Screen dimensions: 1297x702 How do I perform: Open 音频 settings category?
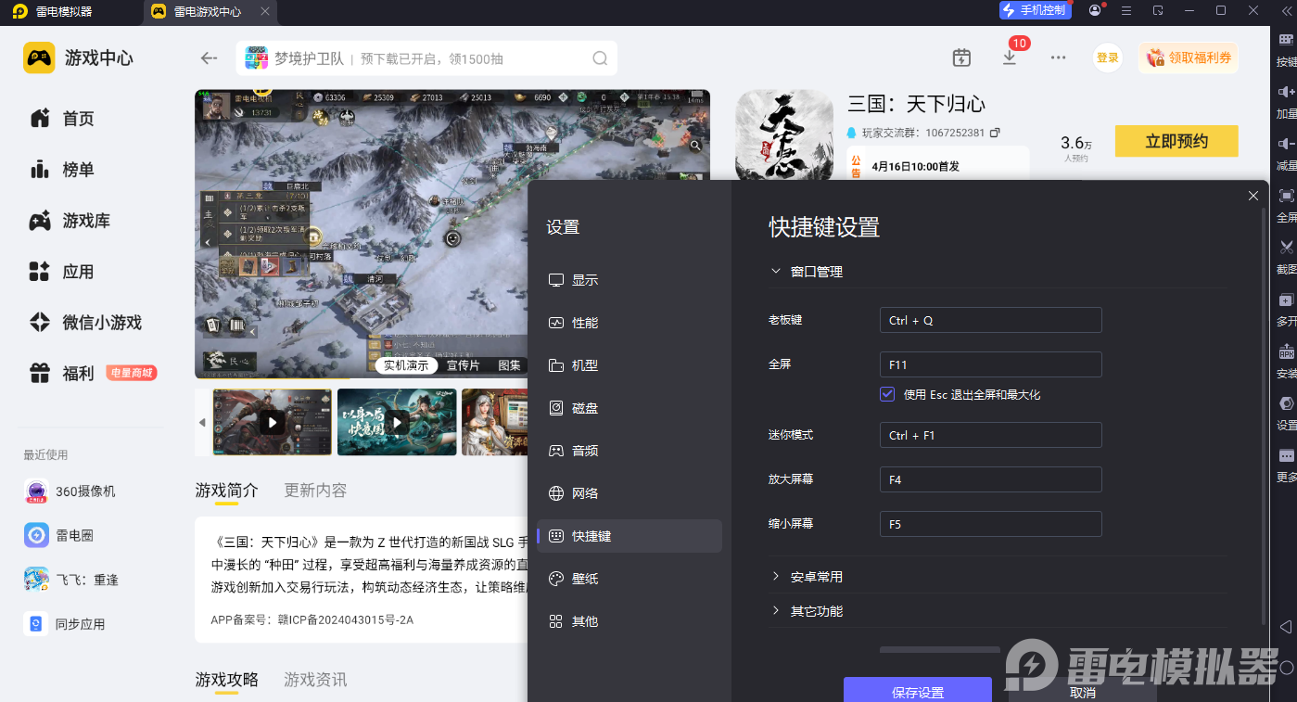tap(629, 451)
